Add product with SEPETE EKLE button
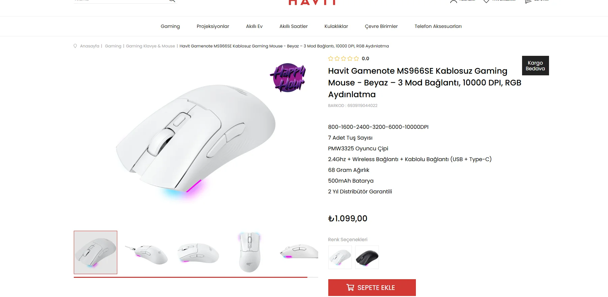This screenshot has width=608, height=297. coord(372,288)
